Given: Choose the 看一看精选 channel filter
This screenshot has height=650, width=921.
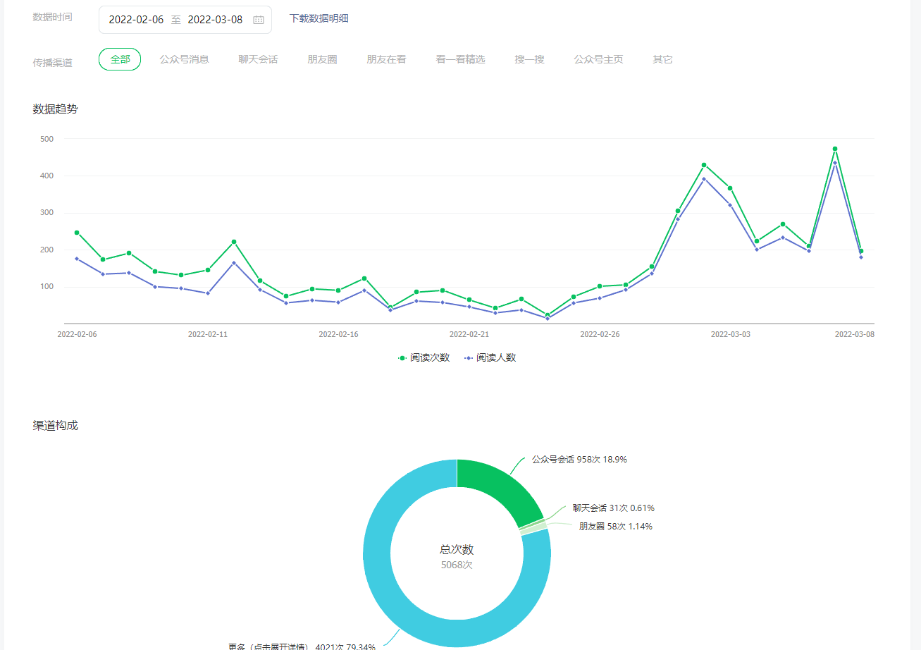Looking at the screenshot, I should tap(460, 59).
